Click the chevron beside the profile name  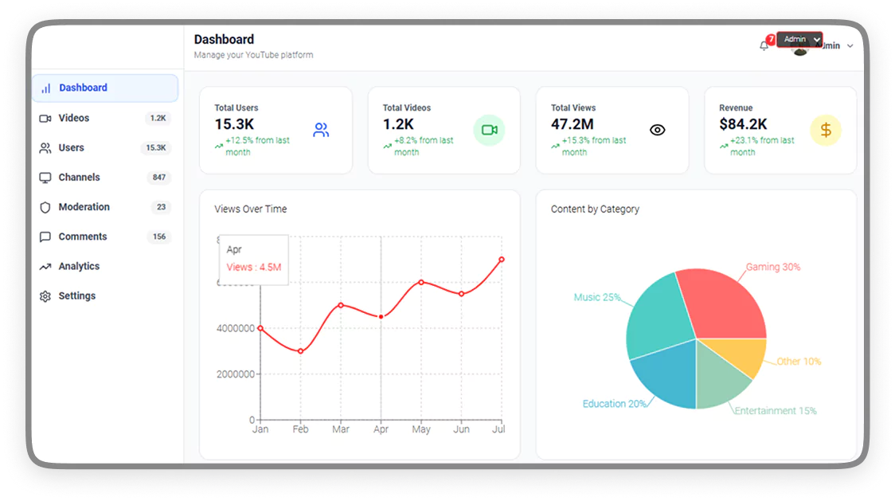click(x=850, y=46)
